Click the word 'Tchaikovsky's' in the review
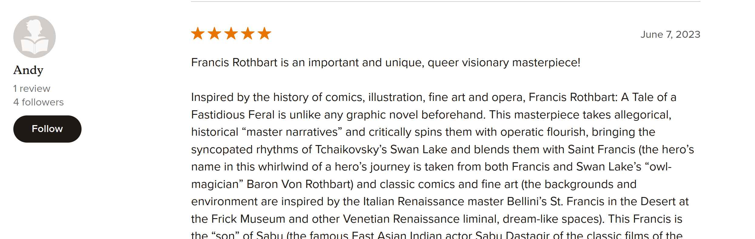 351,150
